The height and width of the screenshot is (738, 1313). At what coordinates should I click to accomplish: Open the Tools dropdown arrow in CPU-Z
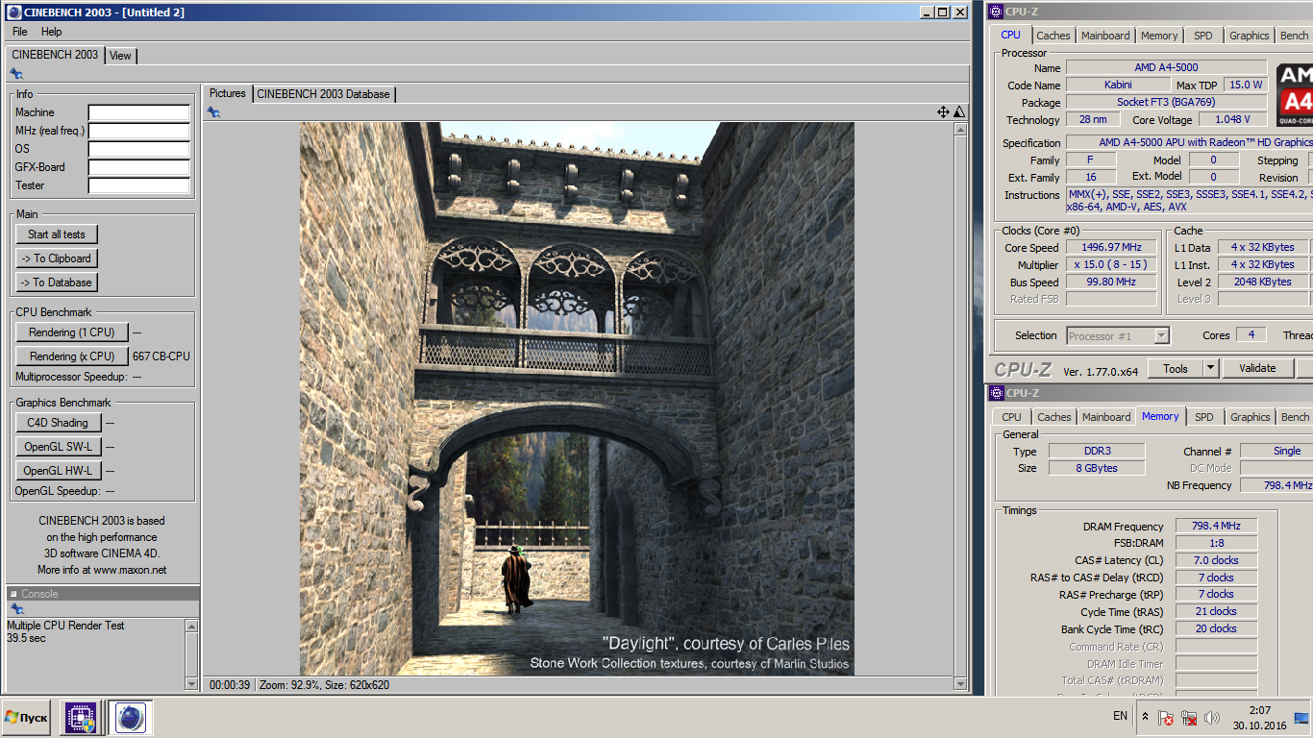(x=1210, y=368)
